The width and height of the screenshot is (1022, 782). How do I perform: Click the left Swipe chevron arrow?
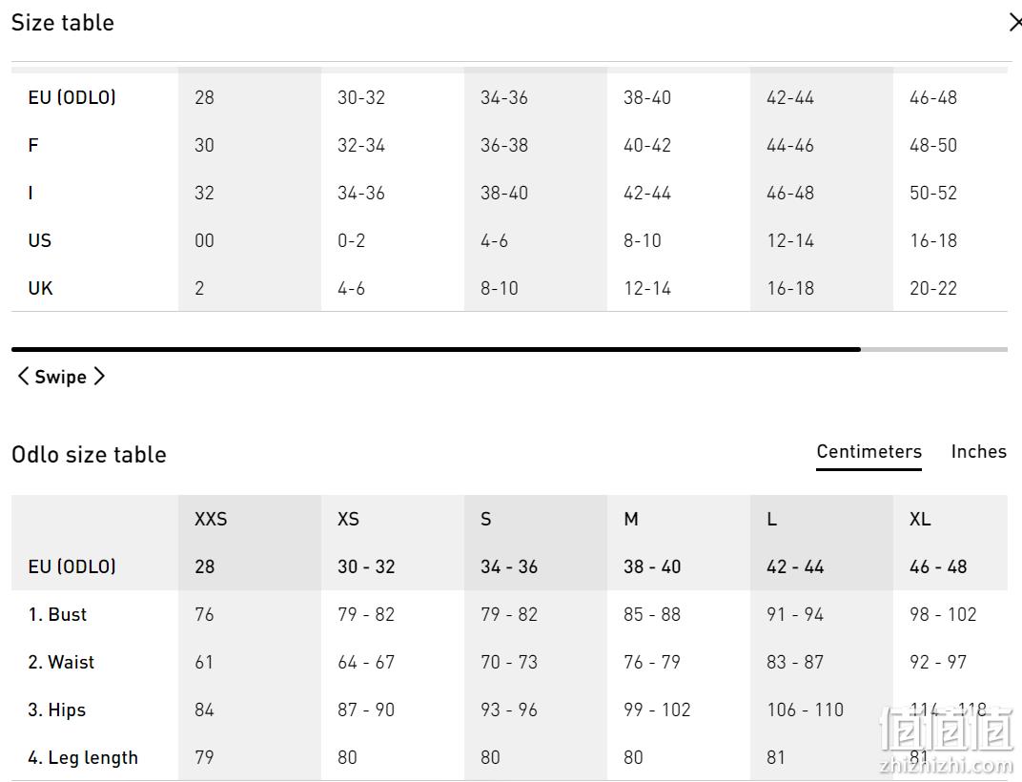click(23, 377)
